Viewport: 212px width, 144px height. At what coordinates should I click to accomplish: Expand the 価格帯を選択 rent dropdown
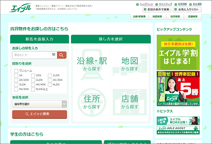[40, 104]
